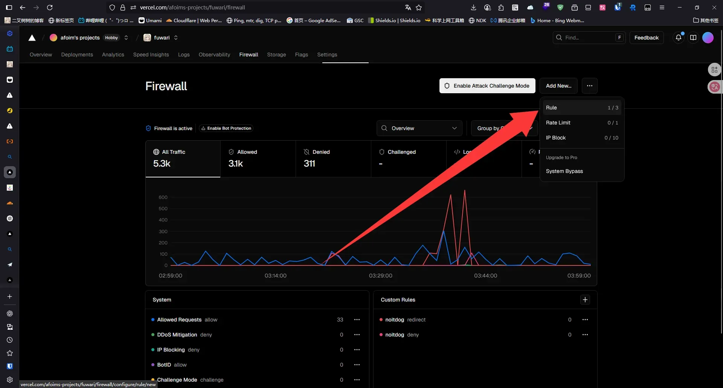The image size is (723, 388).
Task: Click the user avatar in header
Action: click(x=708, y=38)
